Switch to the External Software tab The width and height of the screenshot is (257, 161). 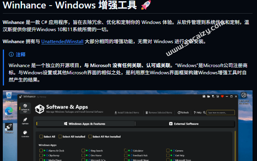point(185,123)
